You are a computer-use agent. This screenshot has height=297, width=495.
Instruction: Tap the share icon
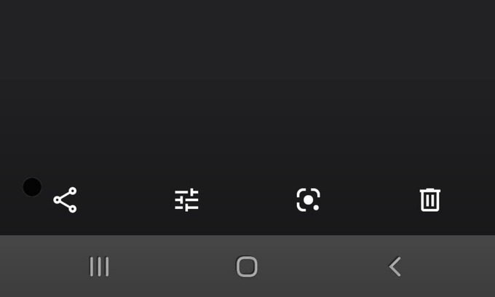tap(65, 199)
